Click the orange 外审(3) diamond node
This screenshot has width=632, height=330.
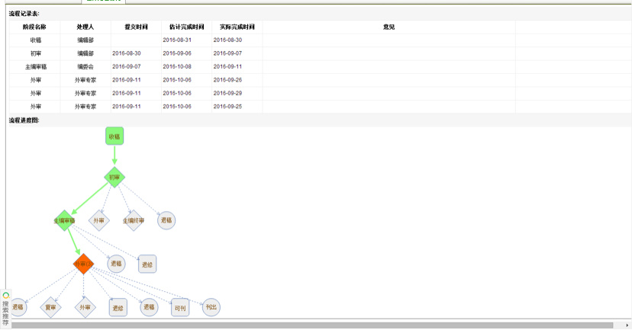click(x=83, y=264)
